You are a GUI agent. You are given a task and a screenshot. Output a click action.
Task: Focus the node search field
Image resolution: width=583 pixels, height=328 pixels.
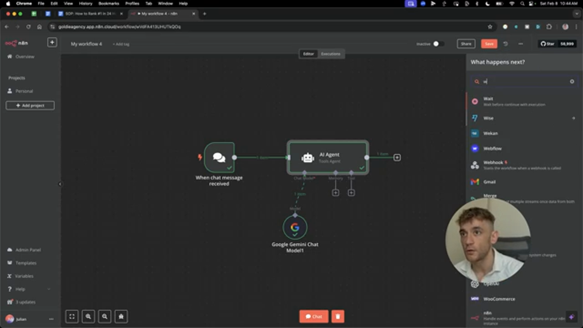tap(524, 82)
